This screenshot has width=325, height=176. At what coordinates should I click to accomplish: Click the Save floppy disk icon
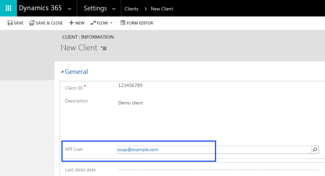point(10,23)
